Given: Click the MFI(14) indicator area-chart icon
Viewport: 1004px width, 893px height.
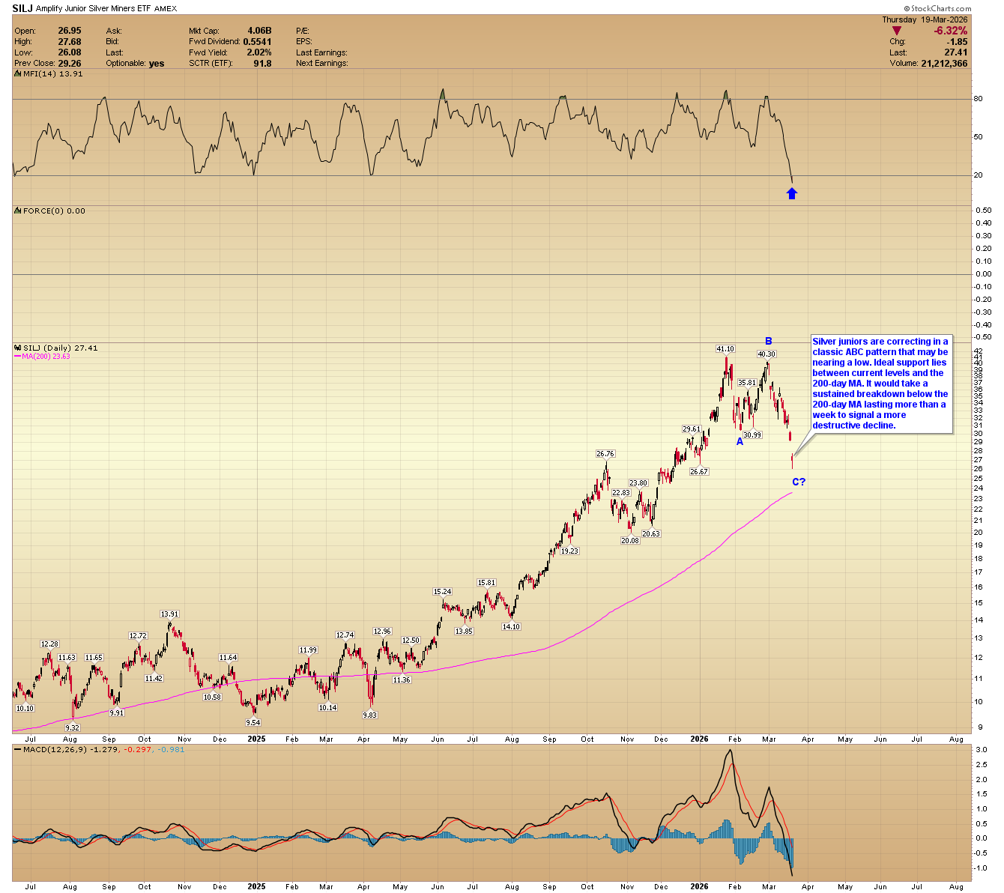Looking at the screenshot, I should [18, 73].
